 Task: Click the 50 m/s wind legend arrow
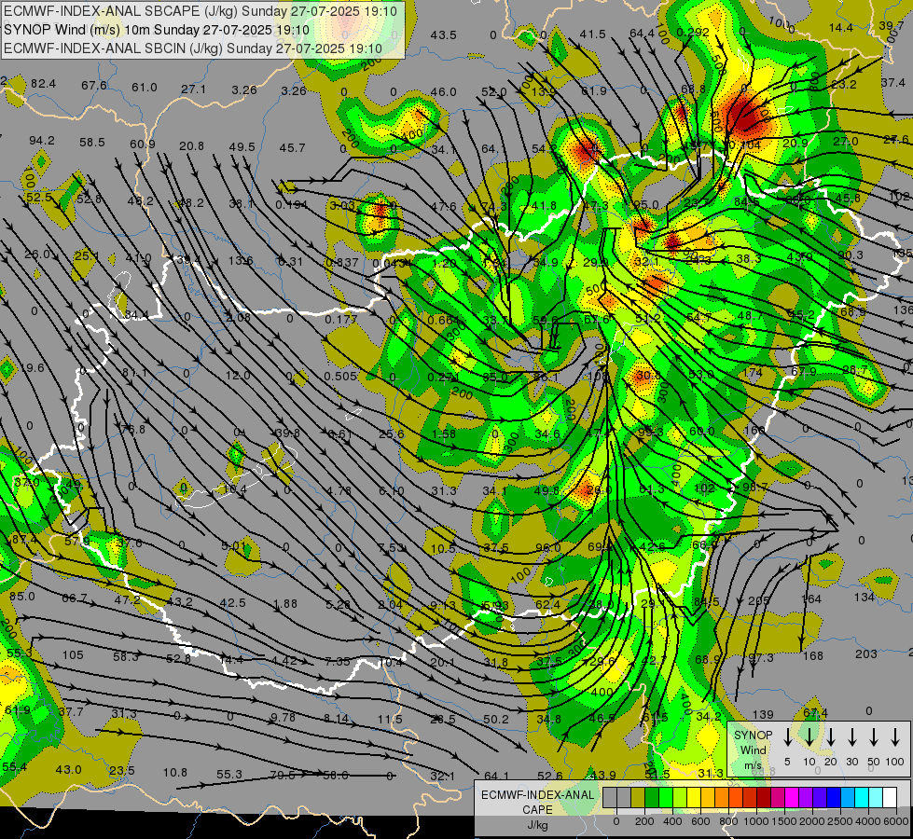click(x=874, y=737)
